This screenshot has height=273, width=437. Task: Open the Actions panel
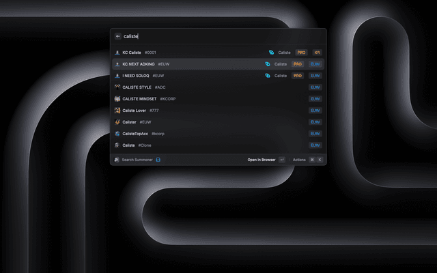[299, 160]
